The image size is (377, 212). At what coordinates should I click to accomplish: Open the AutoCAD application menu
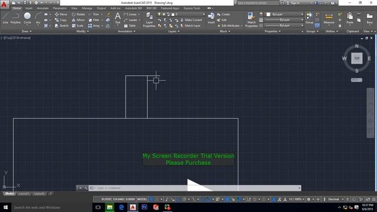(x=4, y=5)
